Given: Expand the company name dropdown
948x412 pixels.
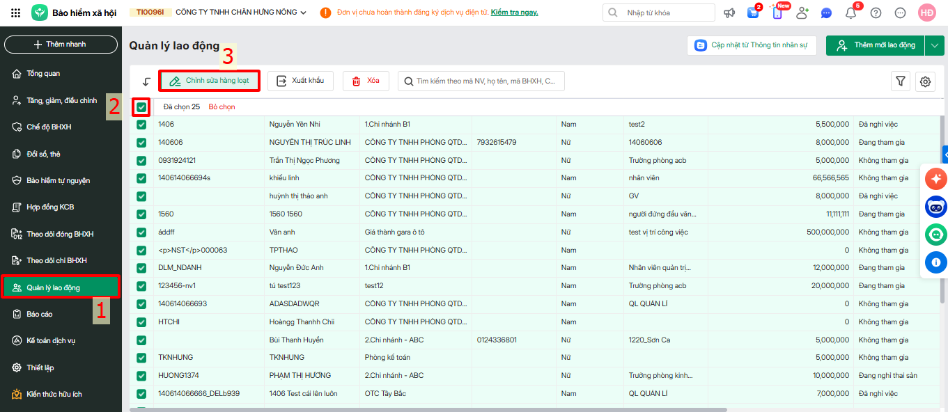Looking at the screenshot, I should (303, 13).
